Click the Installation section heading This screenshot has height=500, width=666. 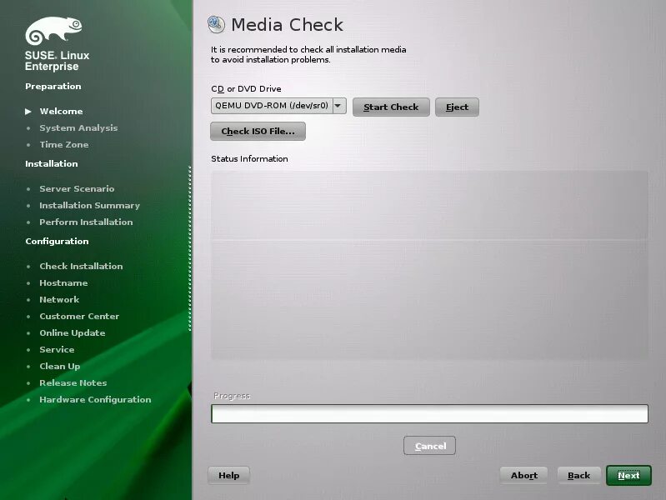tap(52, 163)
